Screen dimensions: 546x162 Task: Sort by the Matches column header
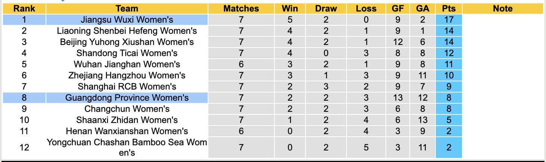(x=241, y=9)
